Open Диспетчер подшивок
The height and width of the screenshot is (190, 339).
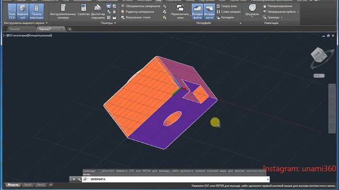click(97, 12)
